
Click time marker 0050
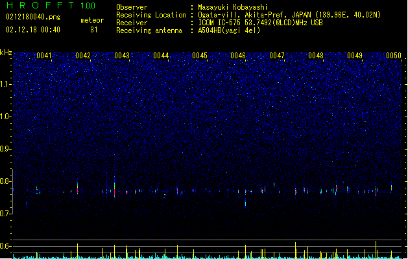394,55
